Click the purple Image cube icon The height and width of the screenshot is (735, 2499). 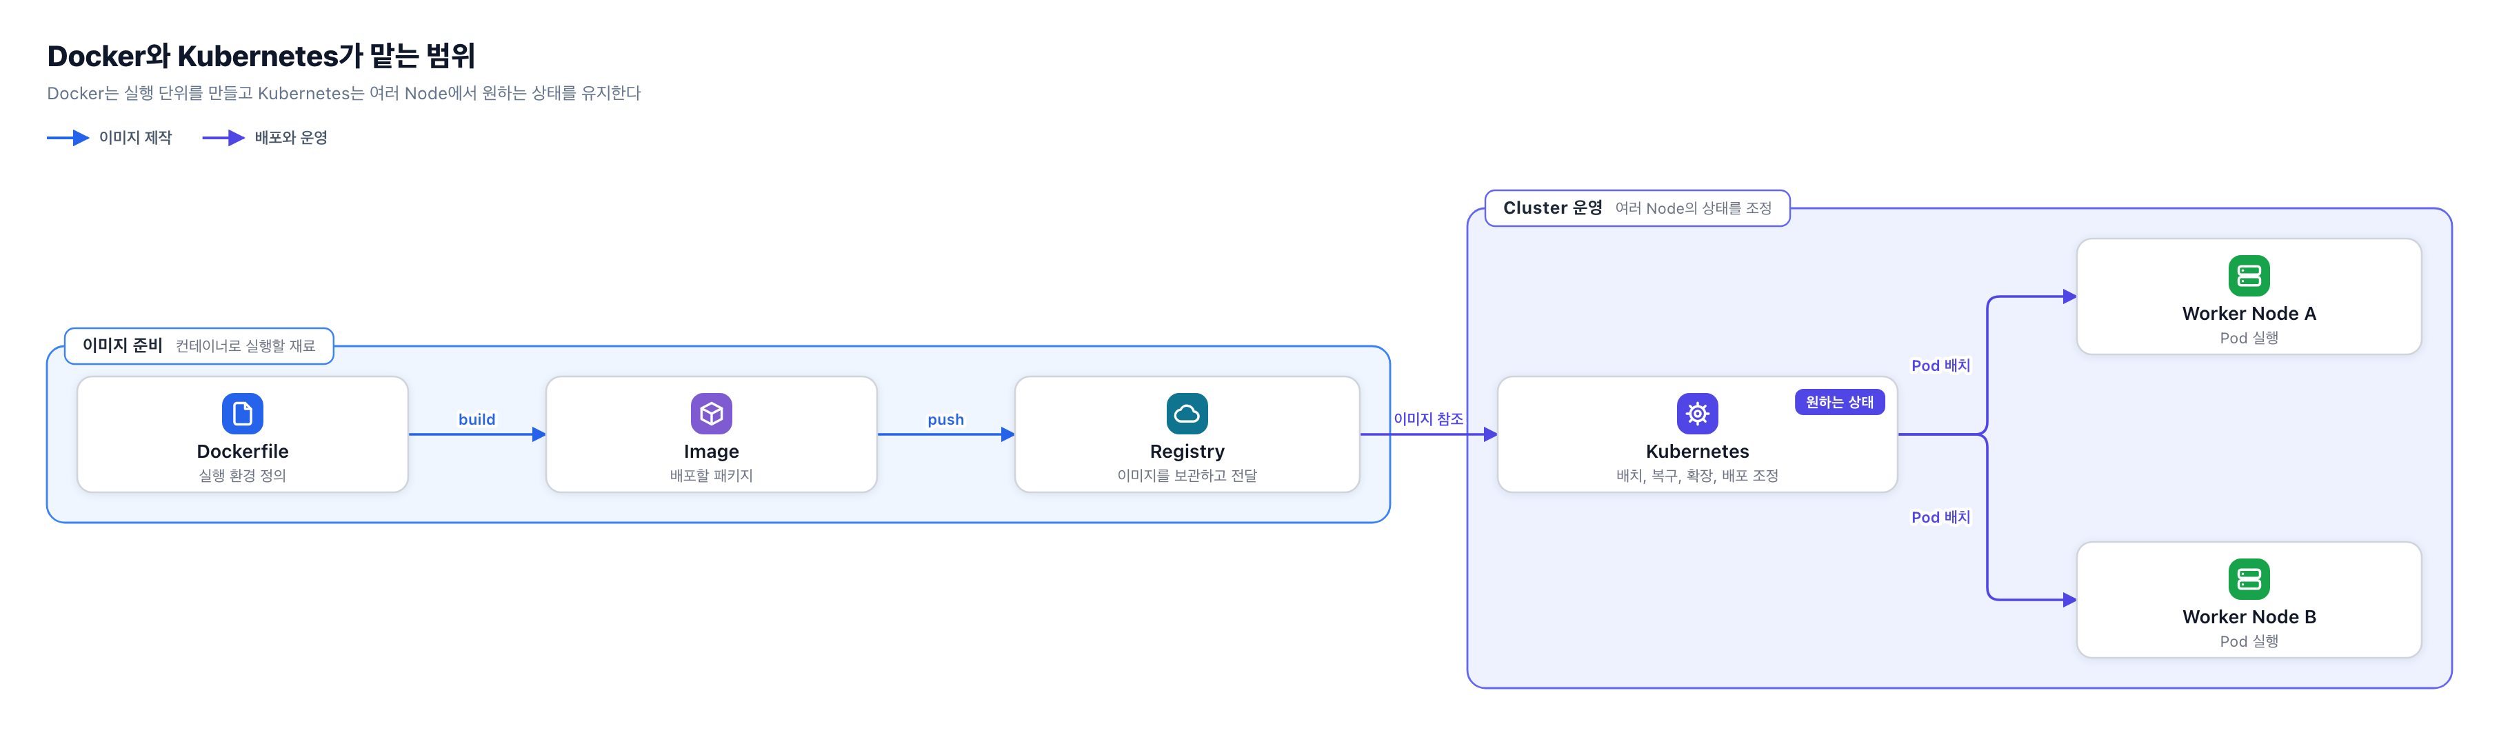[711, 413]
